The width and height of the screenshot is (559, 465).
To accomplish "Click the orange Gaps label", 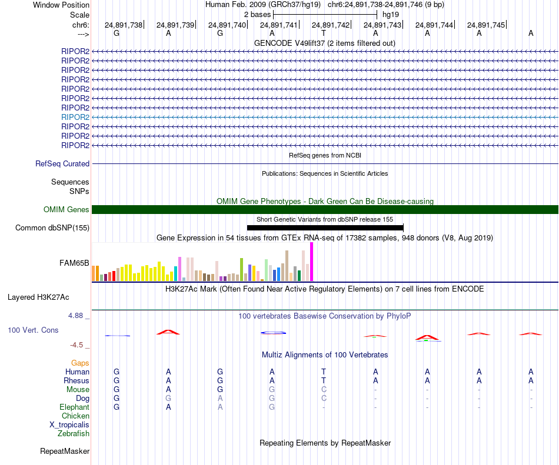I will click(80, 363).
